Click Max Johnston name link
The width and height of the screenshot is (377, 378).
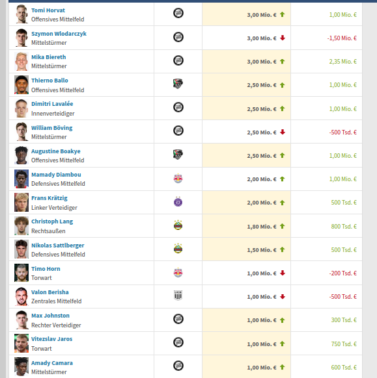point(50,315)
